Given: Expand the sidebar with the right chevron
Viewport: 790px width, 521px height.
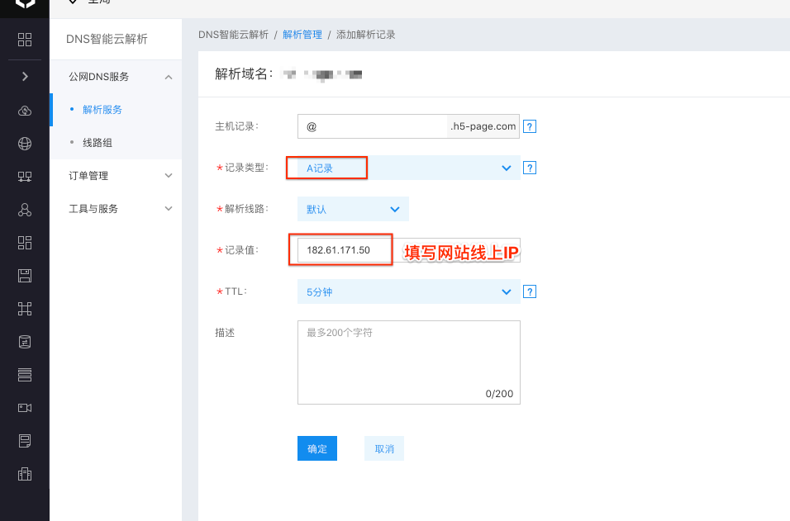Looking at the screenshot, I should coord(25,77).
